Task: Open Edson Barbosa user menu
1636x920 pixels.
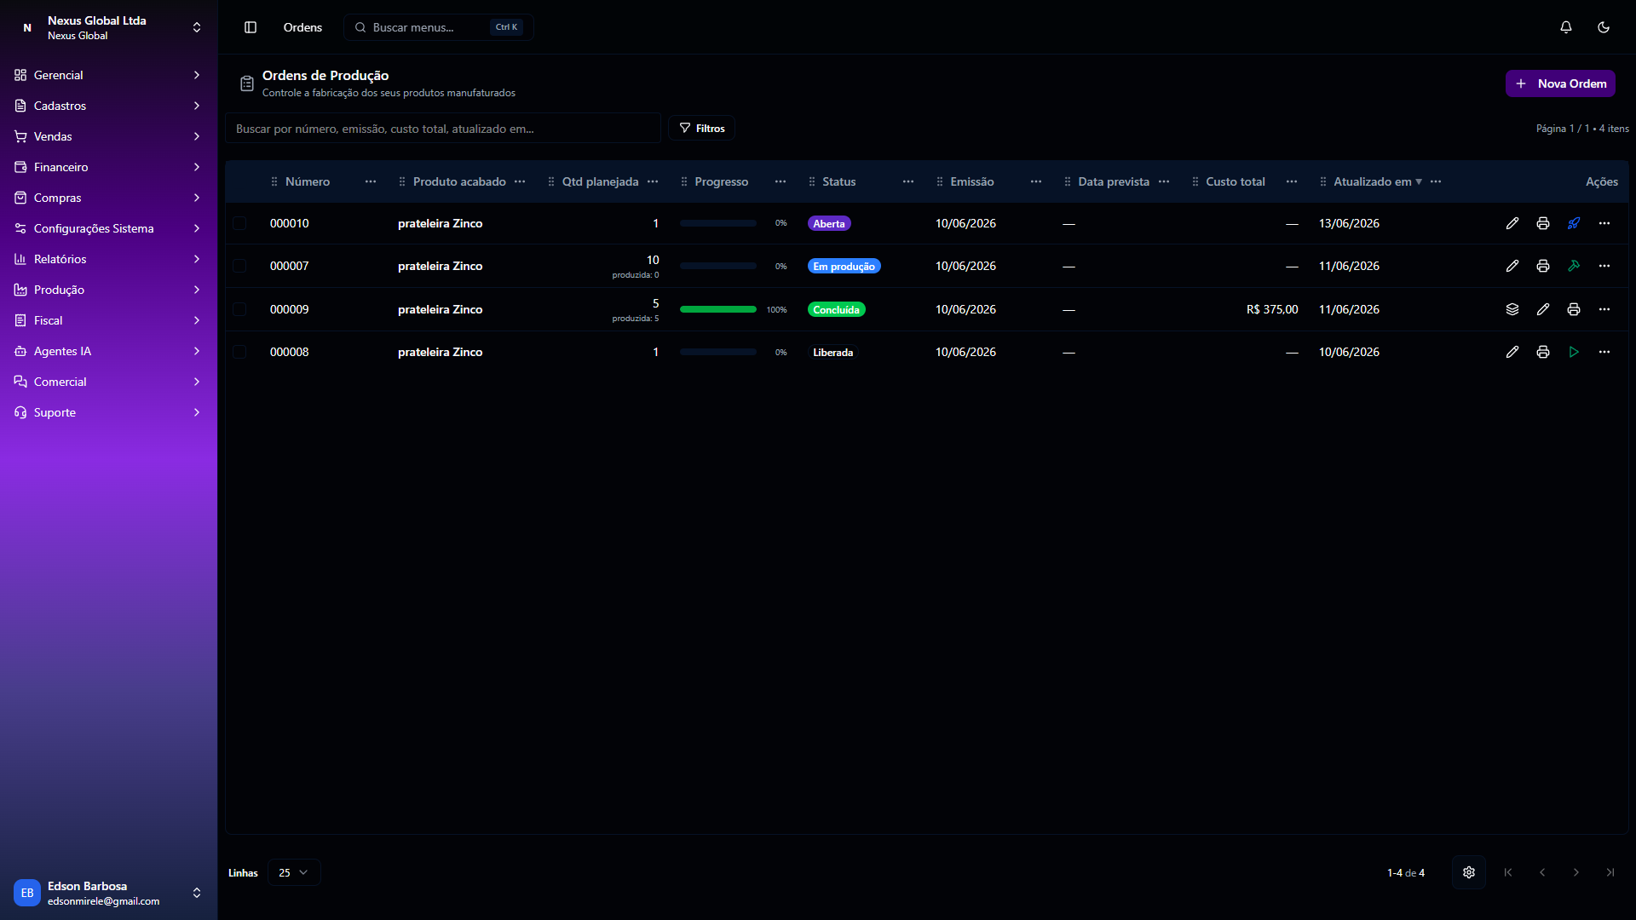Action: coord(109,893)
